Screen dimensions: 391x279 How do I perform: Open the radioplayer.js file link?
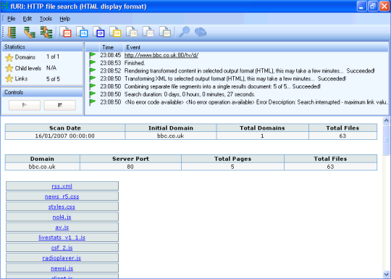(x=62, y=258)
